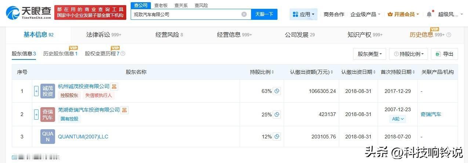
Task: Expand the A轮 funding round tag
Action: [x=398, y=119]
